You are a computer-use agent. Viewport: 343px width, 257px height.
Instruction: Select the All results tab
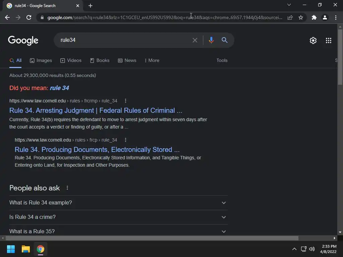[x=15, y=61]
